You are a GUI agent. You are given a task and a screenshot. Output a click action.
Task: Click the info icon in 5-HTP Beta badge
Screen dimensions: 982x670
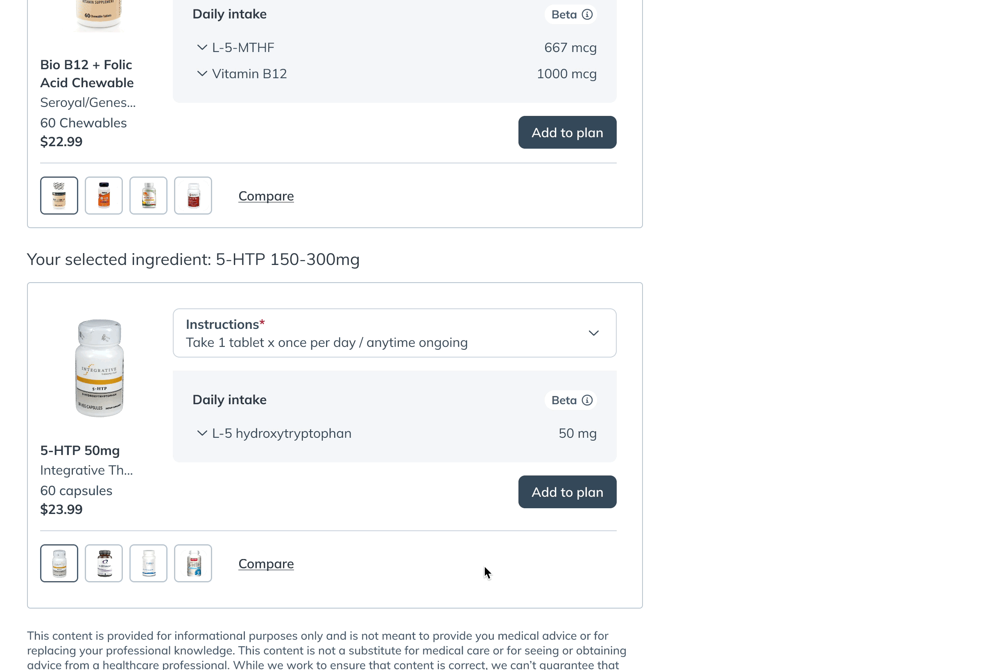(587, 400)
